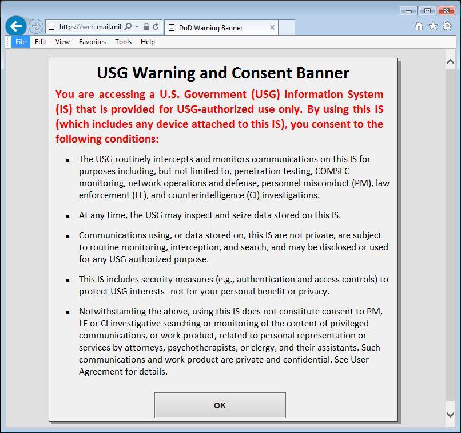Click the scrollbar down arrow
Viewport: 461px width, 433px height.
pyautogui.click(x=451, y=415)
